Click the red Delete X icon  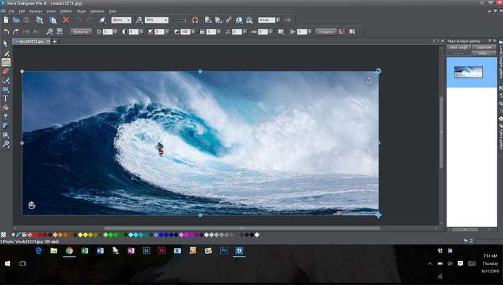(66, 20)
